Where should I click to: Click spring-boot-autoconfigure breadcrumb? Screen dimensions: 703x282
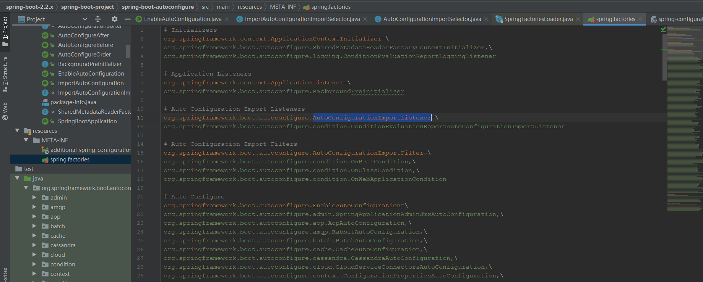point(158,7)
